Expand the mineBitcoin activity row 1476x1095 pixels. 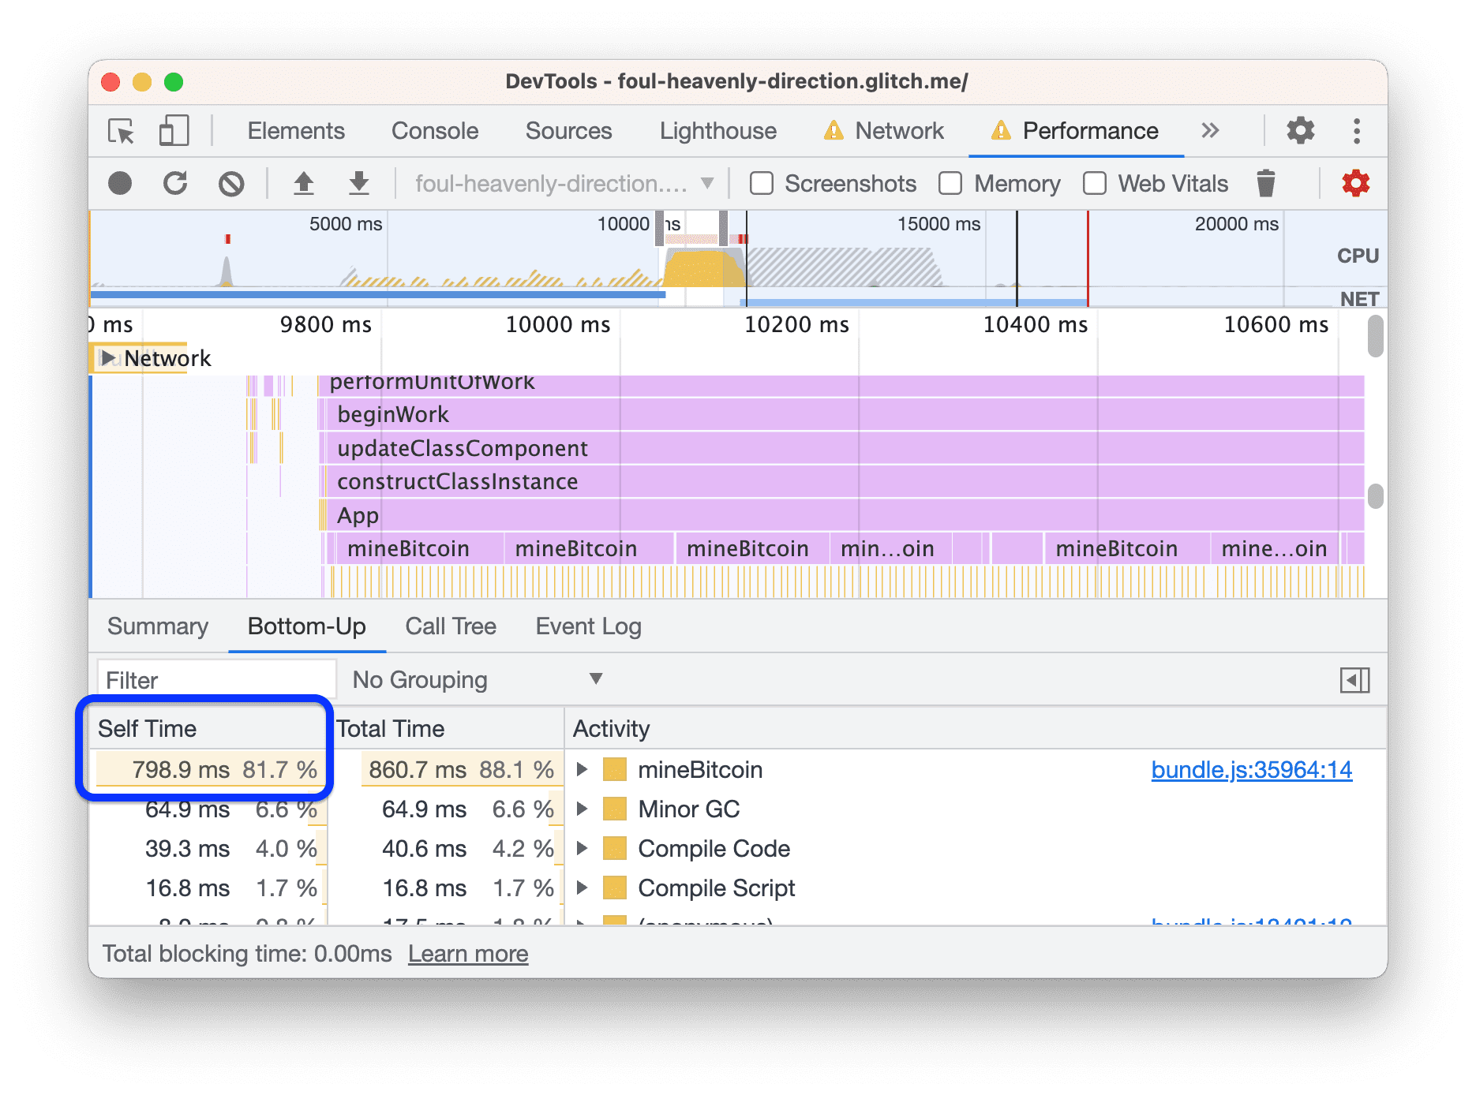(583, 770)
